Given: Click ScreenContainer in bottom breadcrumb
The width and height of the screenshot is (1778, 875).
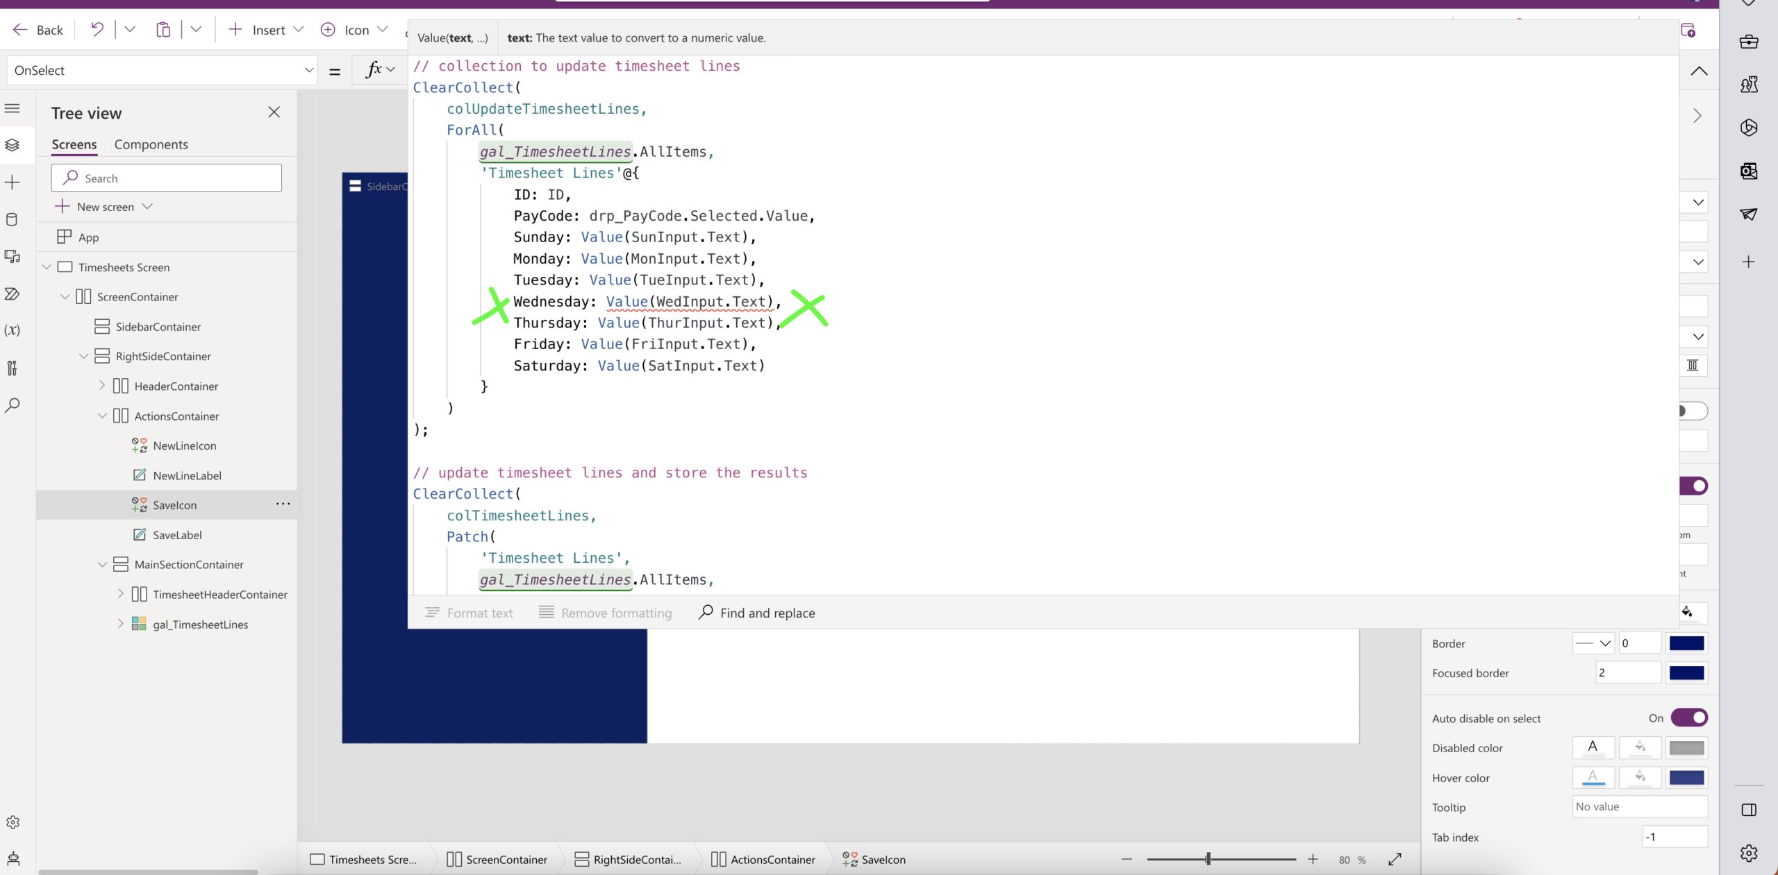Looking at the screenshot, I should (497, 859).
